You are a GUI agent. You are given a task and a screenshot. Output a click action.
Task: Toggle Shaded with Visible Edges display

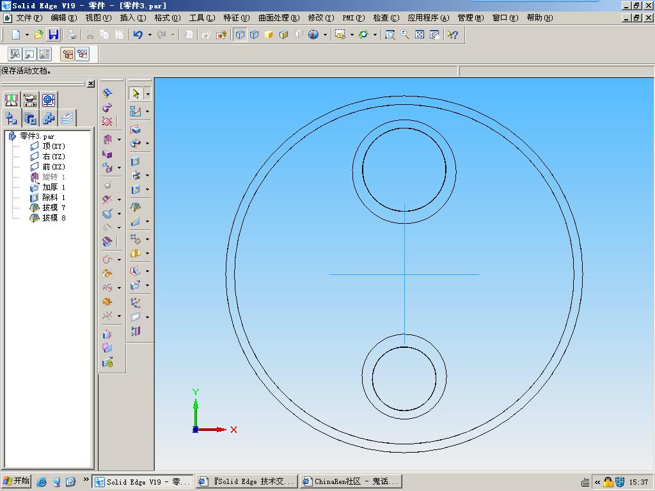coord(283,35)
